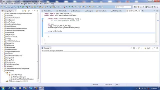
Task: Click the New Java Package icon
Action: pos(32,7)
